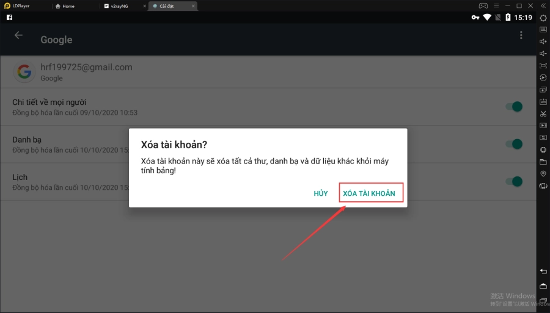The image size is (550, 313).
Task: Open LDPlayer settings gear in sidebar
Action: click(x=543, y=18)
